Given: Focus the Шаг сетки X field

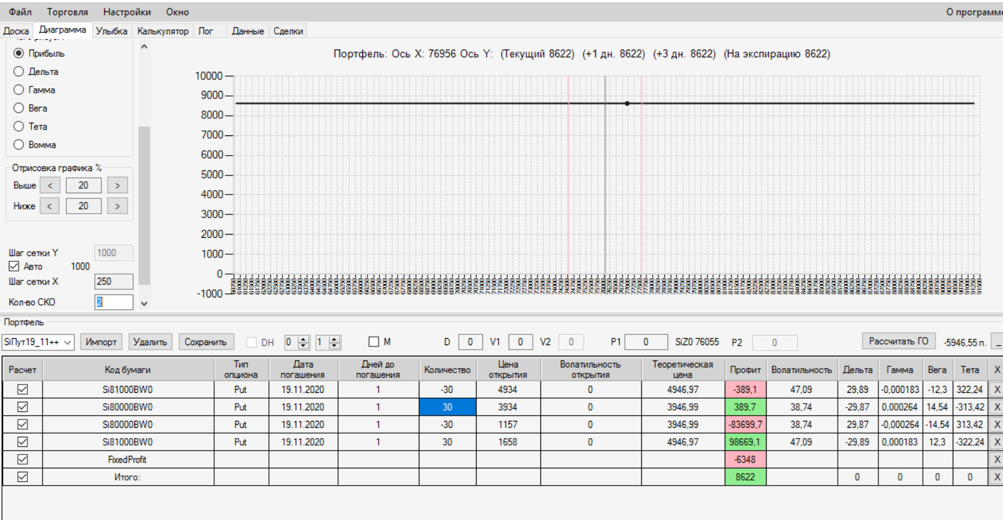Looking at the screenshot, I should (114, 282).
